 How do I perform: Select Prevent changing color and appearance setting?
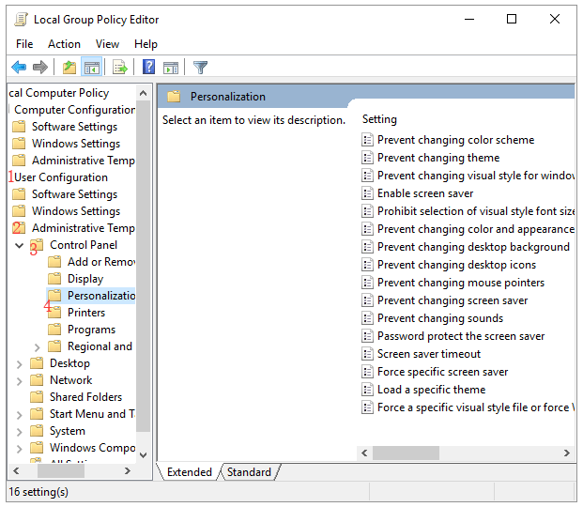476,229
